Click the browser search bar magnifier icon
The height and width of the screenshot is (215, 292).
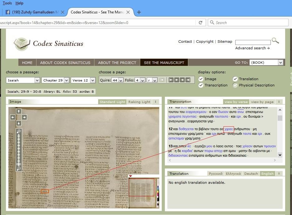pyautogui.click(x=212, y=22)
